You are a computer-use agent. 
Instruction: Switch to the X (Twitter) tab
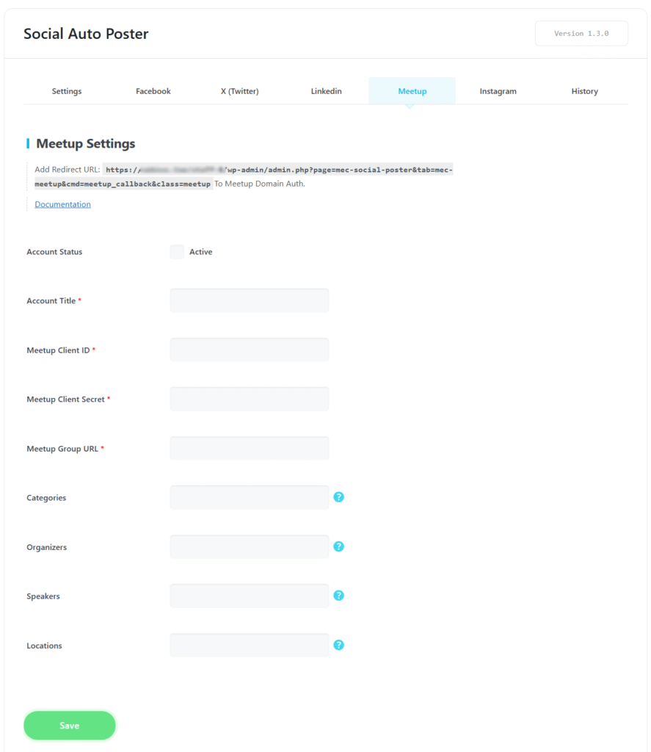point(239,90)
